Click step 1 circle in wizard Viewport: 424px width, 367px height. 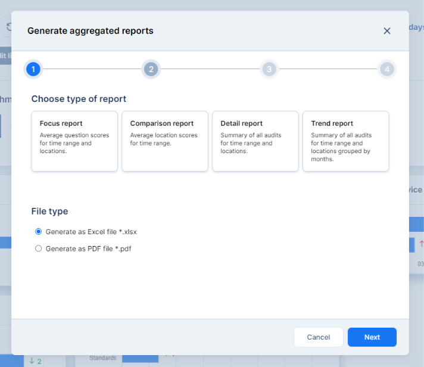tap(33, 70)
